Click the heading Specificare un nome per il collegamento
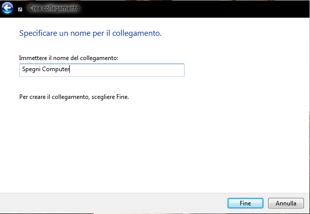Screen dimensions: 310x214 pyautogui.click(x=91, y=33)
